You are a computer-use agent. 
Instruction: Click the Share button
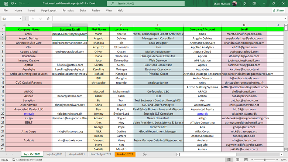pos(278,10)
